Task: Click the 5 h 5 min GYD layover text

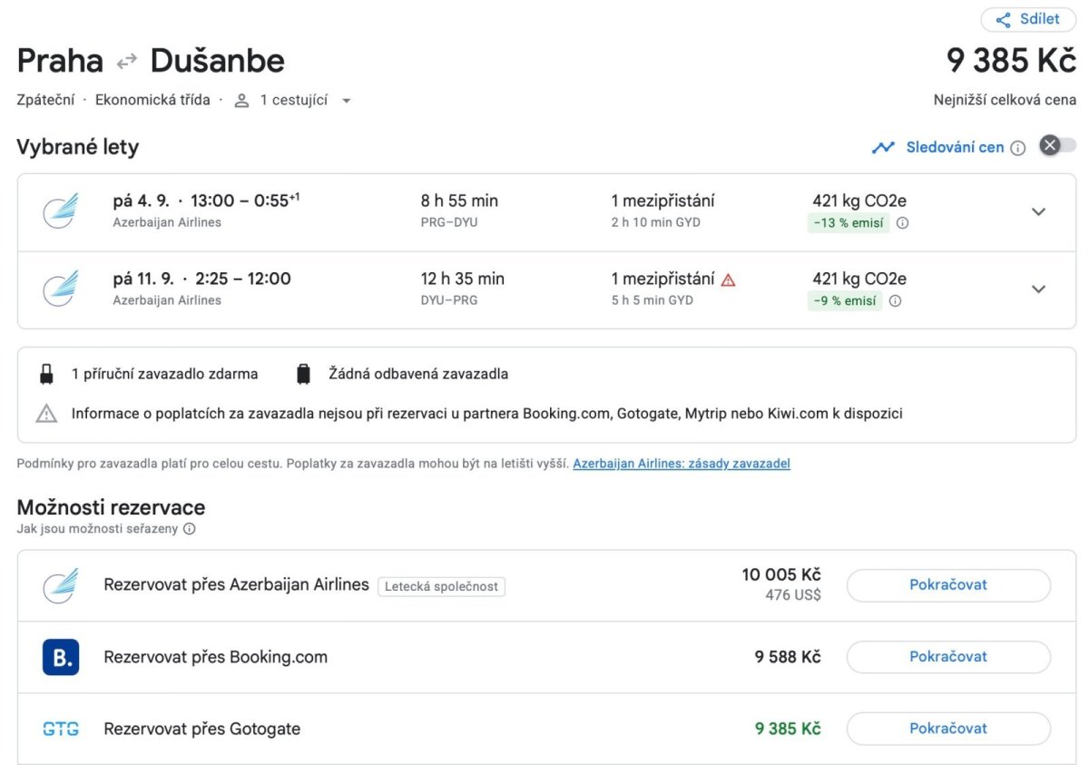Action: (652, 300)
